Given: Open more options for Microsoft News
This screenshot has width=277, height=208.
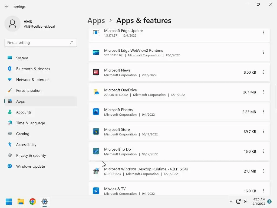Looking at the screenshot, I should click(x=264, y=72).
